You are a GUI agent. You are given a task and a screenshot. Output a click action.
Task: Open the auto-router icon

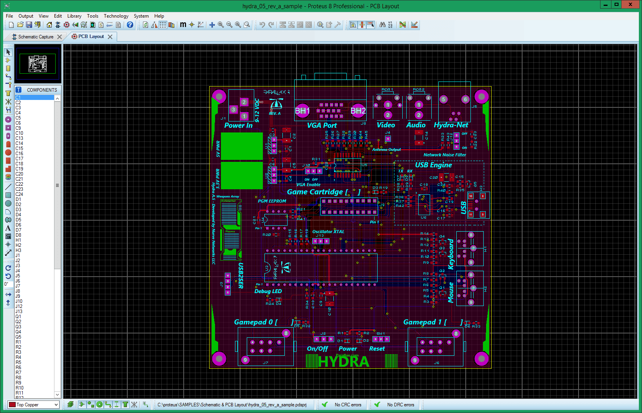point(402,25)
